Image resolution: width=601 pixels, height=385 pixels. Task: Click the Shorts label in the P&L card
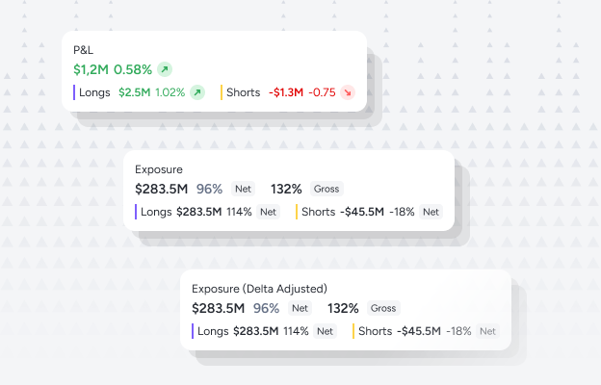(243, 92)
